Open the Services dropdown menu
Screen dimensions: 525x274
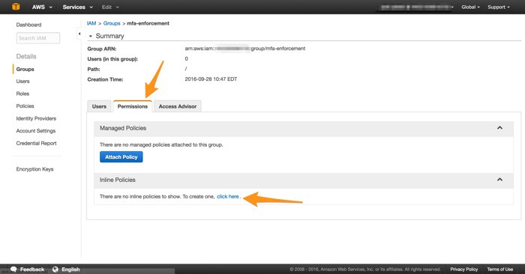pyautogui.click(x=78, y=7)
